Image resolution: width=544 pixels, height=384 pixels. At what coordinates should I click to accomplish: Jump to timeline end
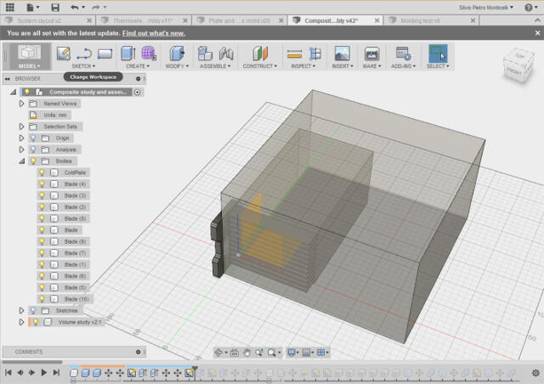click(56, 373)
